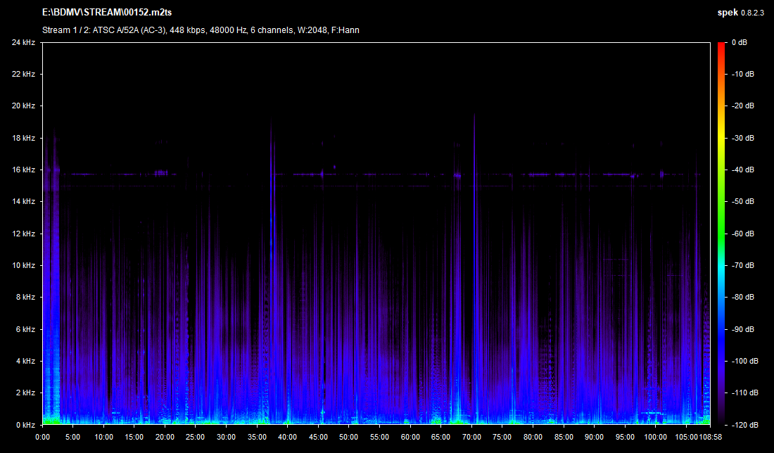Click the stream info line showing AC-3 448 kbps
774x453 pixels.
(x=201, y=30)
